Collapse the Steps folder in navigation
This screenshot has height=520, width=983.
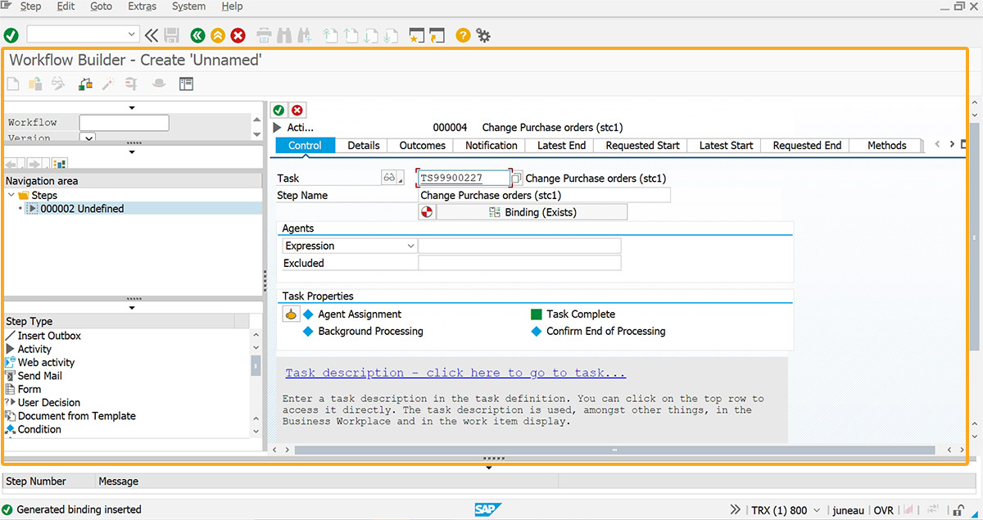[11, 196]
